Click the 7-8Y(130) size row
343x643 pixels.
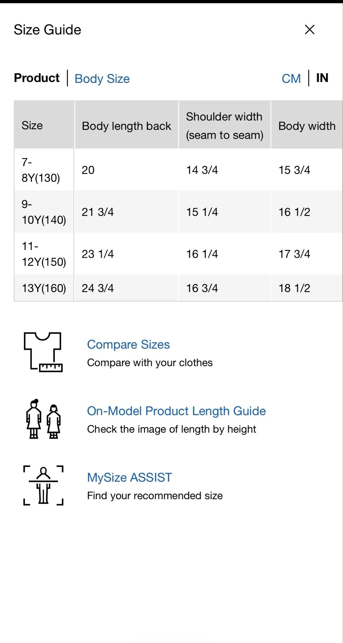coord(178,170)
